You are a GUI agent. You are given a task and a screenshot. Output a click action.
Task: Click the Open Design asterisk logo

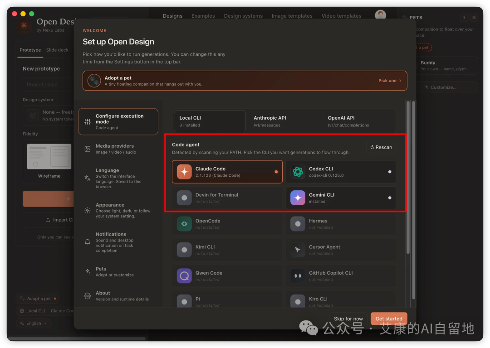click(24, 25)
